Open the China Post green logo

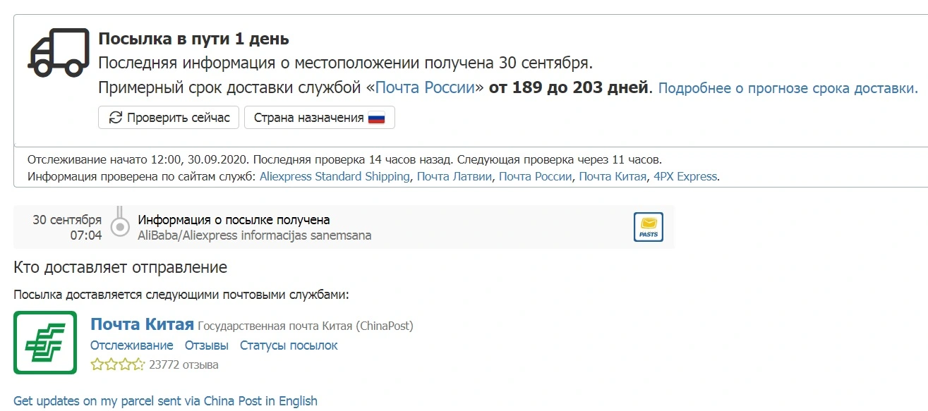(x=45, y=342)
